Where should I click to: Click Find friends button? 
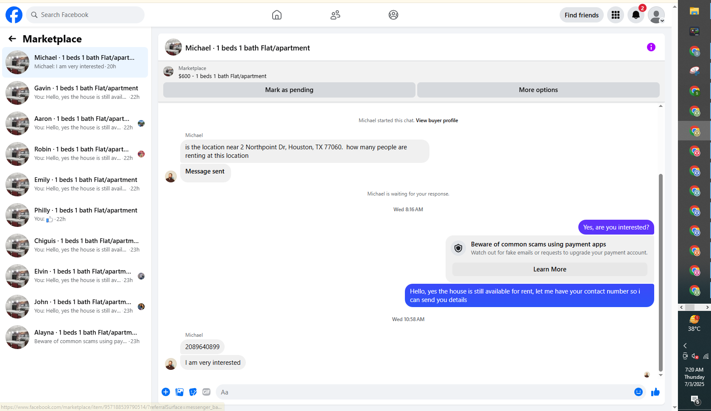[x=582, y=15]
